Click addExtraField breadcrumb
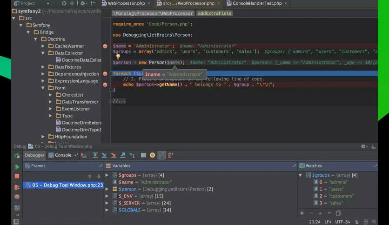The height and width of the screenshot is (225, 389). tap(215, 13)
